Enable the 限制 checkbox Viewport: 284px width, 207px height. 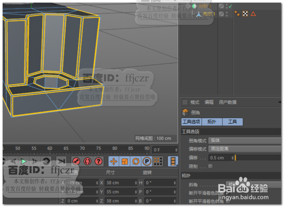210,166
